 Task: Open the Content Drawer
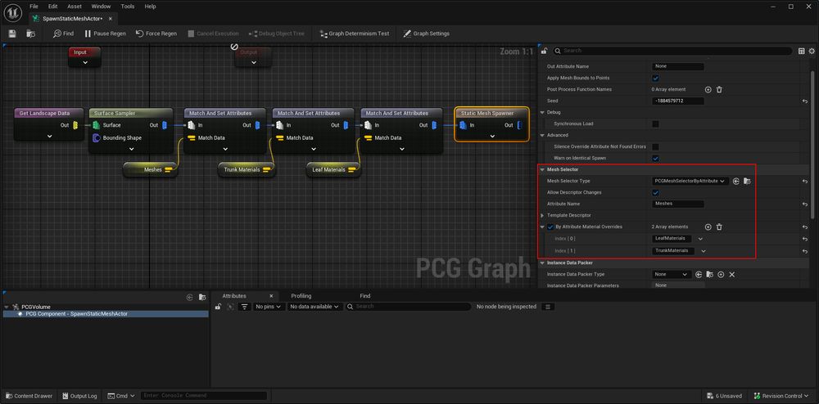tap(29, 396)
